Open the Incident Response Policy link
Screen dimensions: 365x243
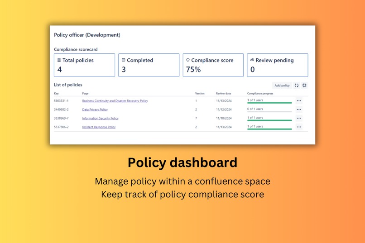click(99, 127)
